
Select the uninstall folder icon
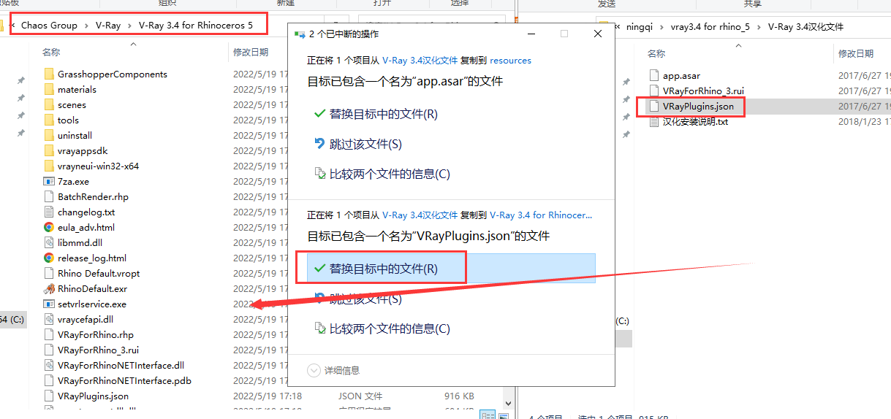coord(49,135)
